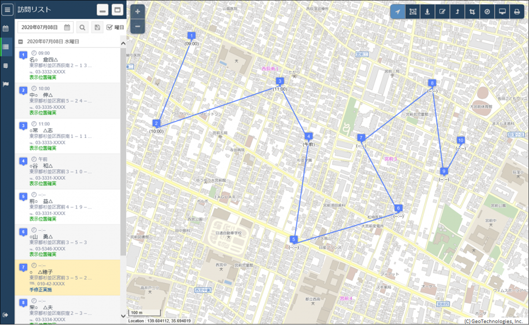Select visit 5 前○ 益△

pyautogui.click(x=68, y=207)
